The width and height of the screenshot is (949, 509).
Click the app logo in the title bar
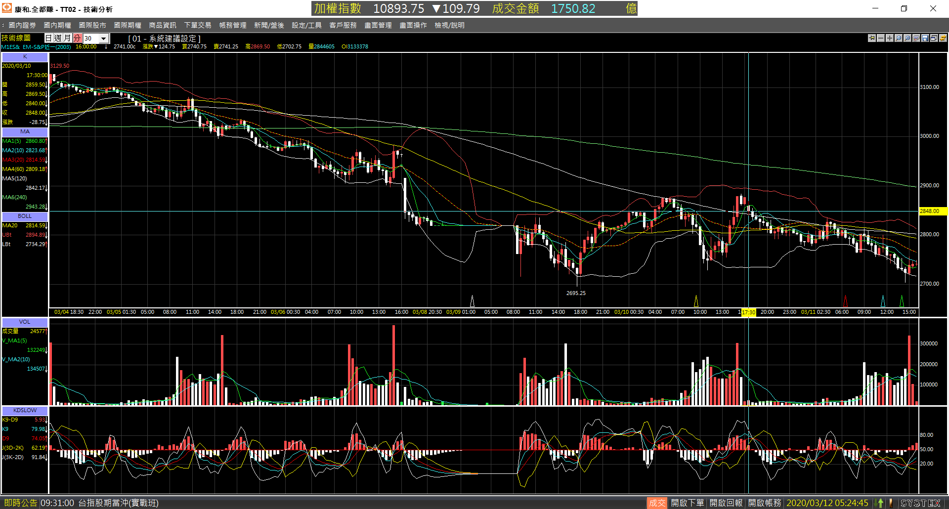[7, 8]
